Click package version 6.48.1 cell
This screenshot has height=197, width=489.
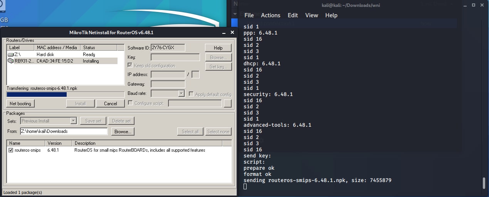click(x=53, y=150)
